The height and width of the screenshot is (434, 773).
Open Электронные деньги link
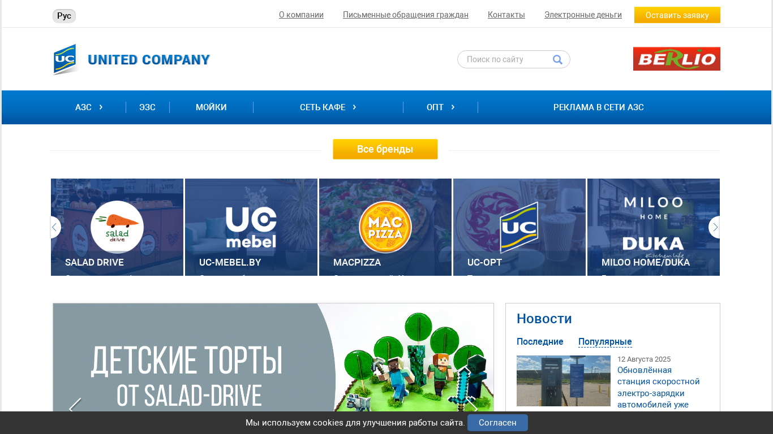click(x=583, y=15)
